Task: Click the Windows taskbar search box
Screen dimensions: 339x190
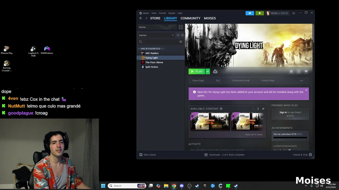Action: coord(127,186)
